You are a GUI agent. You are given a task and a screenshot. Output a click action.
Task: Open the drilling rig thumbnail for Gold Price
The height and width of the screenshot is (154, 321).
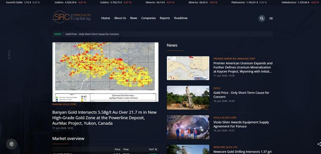tap(188, 98)
